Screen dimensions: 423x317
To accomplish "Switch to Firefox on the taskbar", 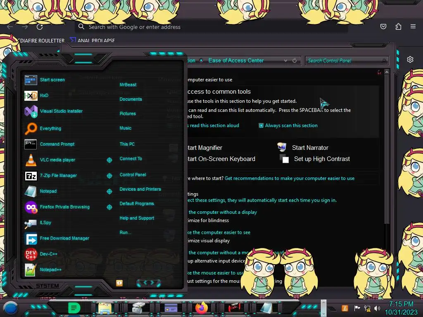I will (x=202, y=308).
